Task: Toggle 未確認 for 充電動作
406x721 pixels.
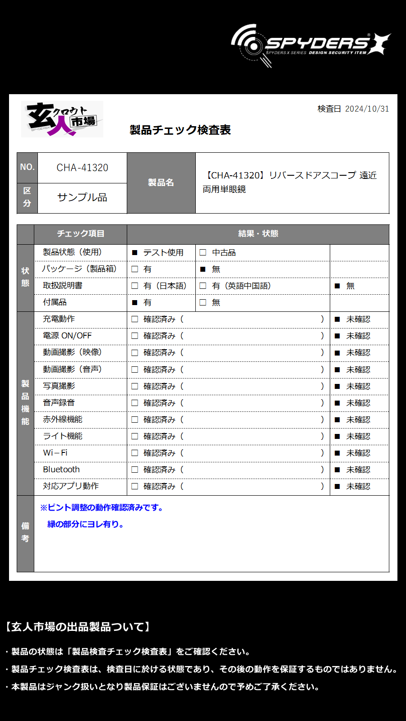Action: coord(337,319)
